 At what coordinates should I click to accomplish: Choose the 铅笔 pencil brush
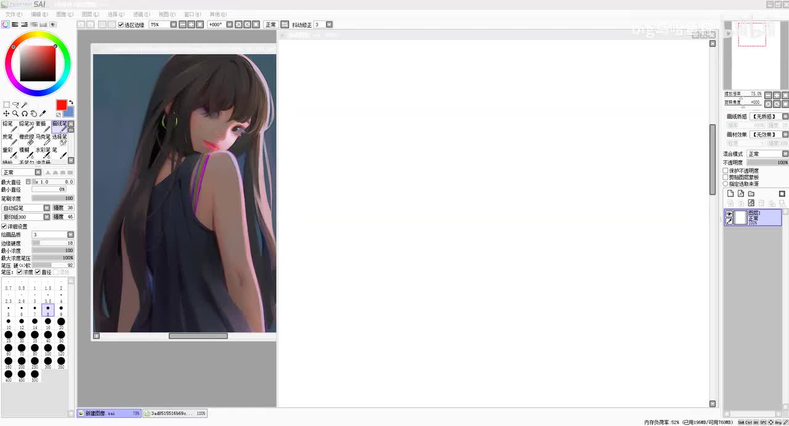(9, 127)
